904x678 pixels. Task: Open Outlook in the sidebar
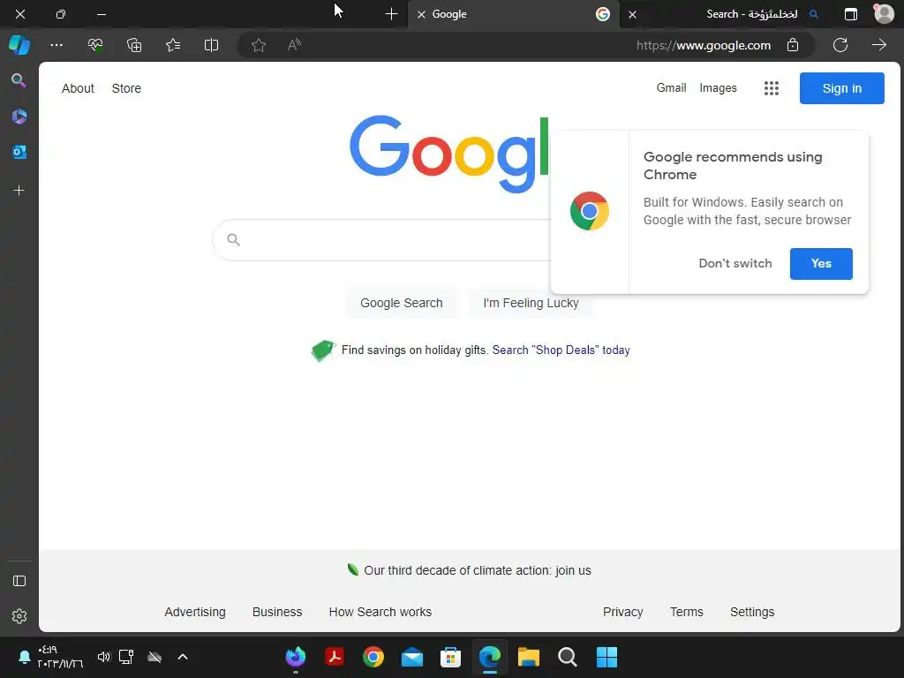pos(19,152)
